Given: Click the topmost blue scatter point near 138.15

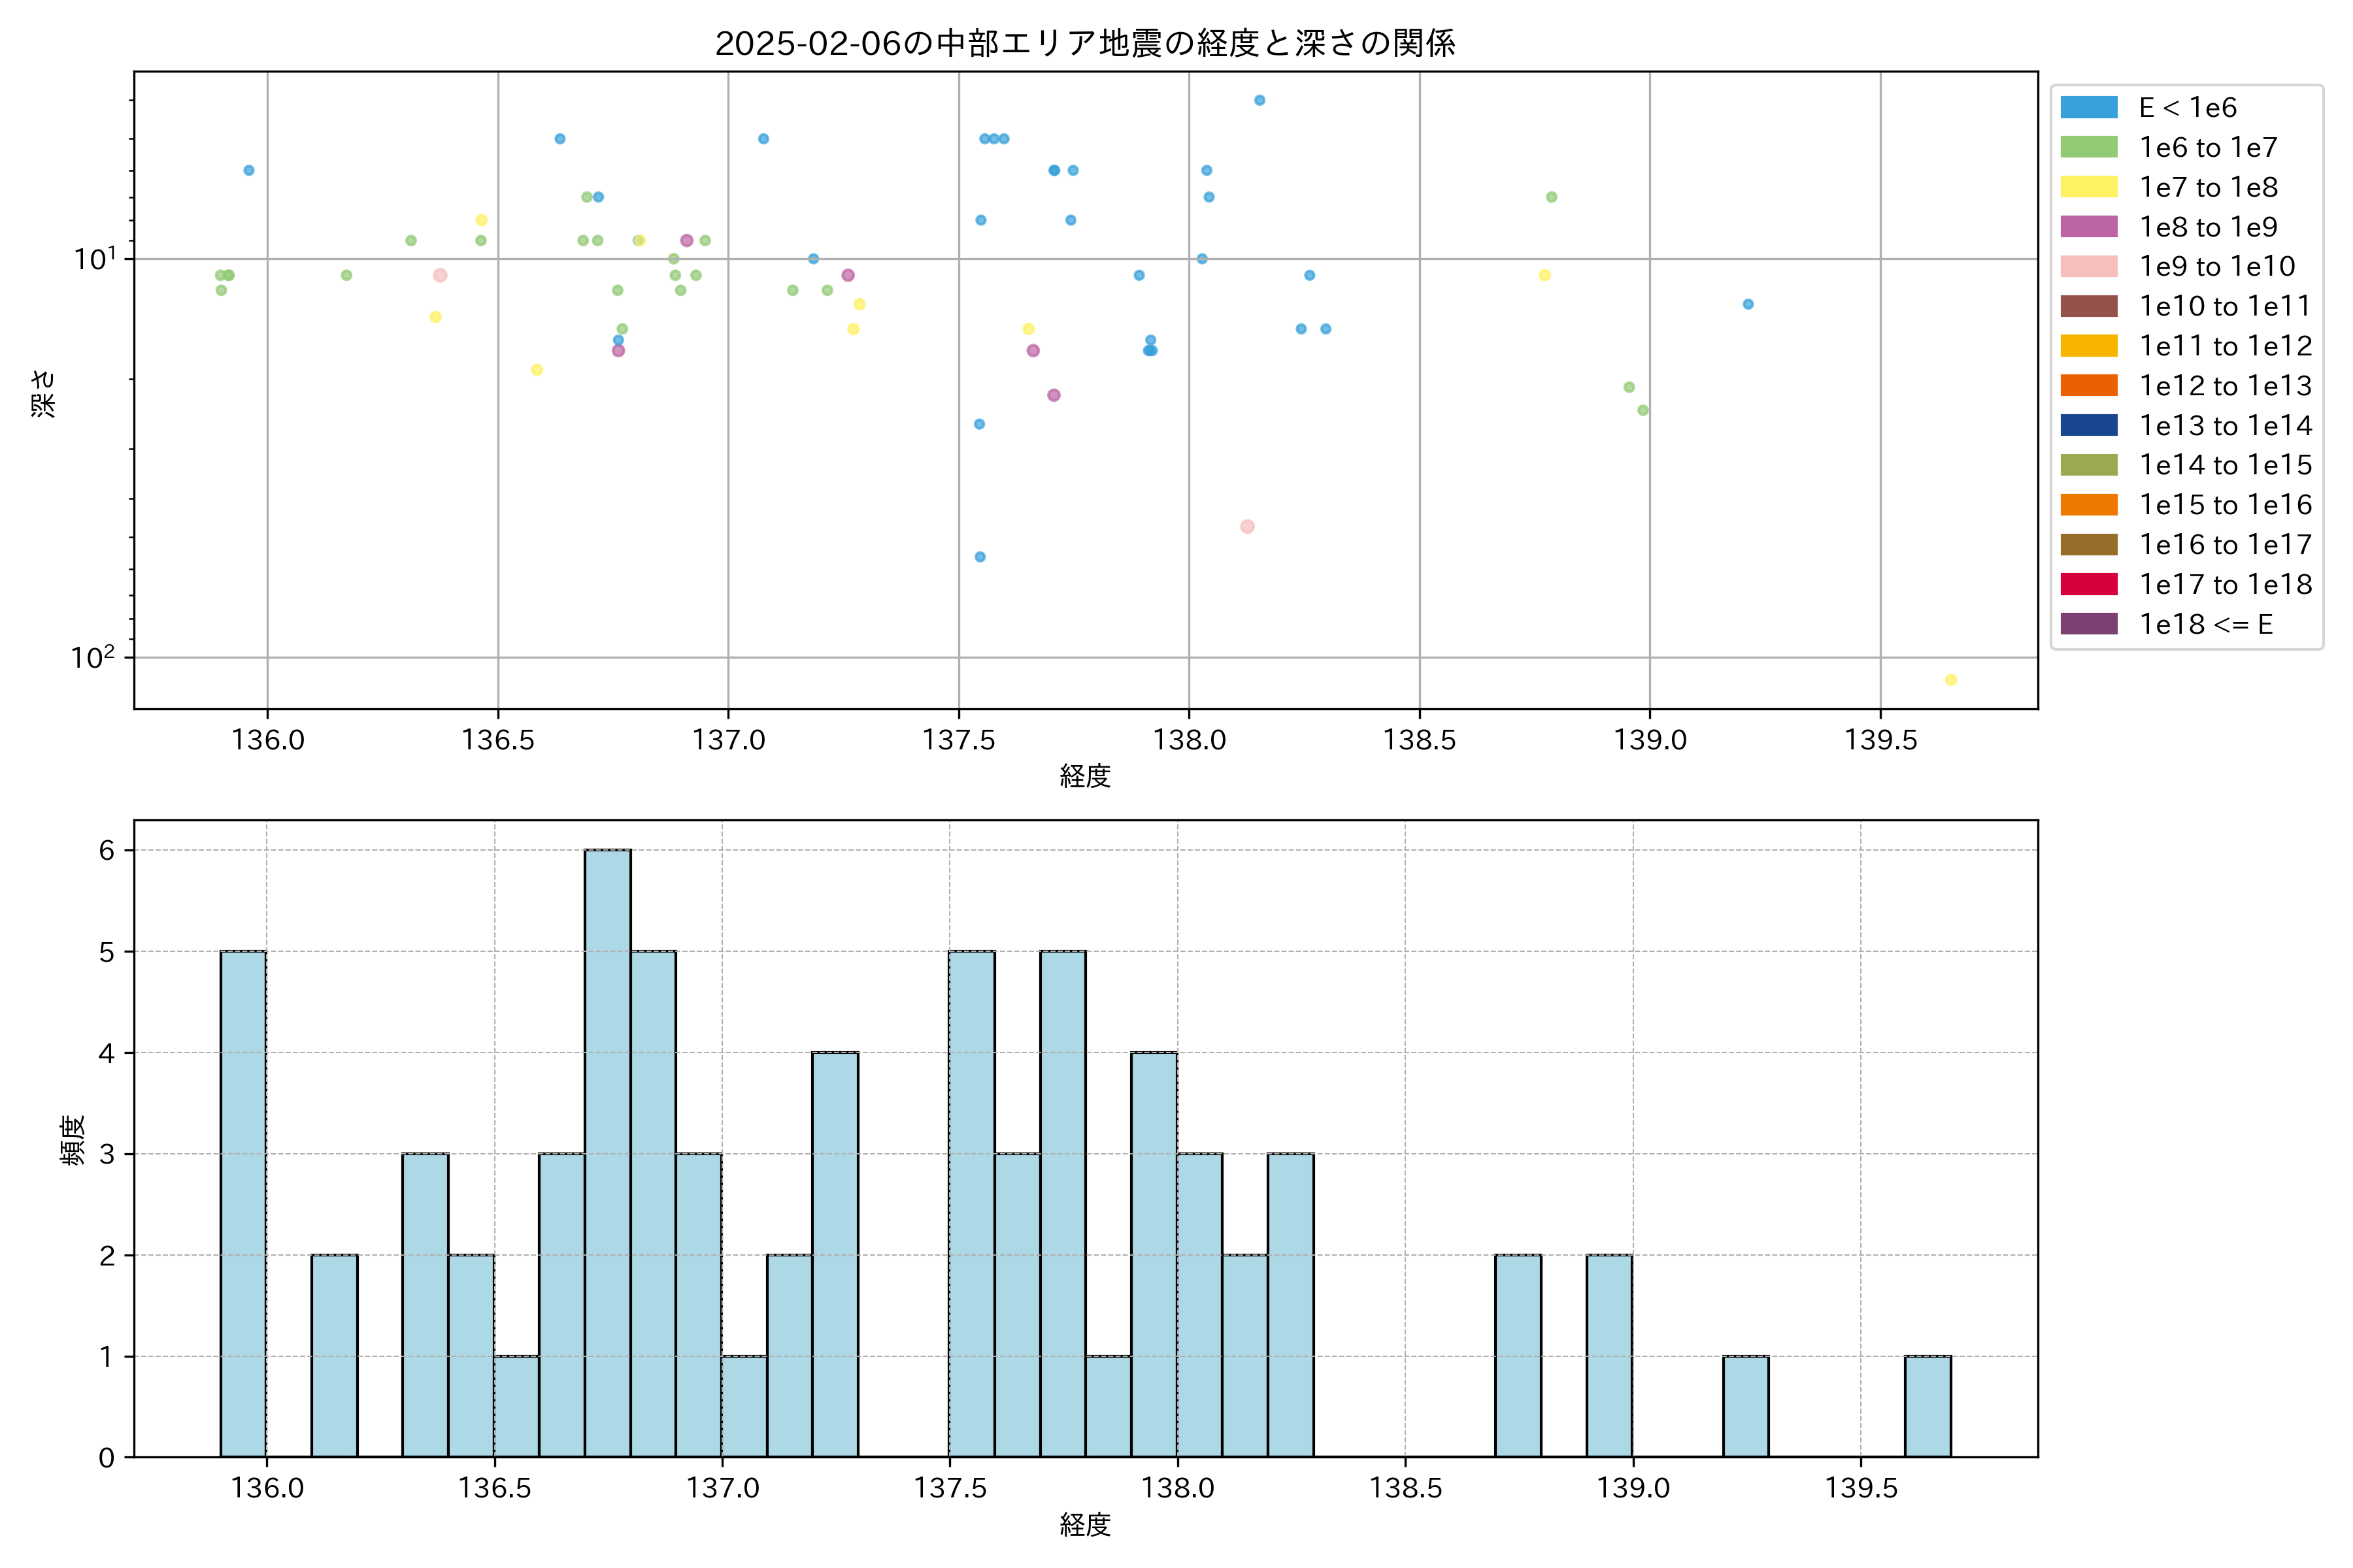Looking at the screenshot, I should 1260,100.
